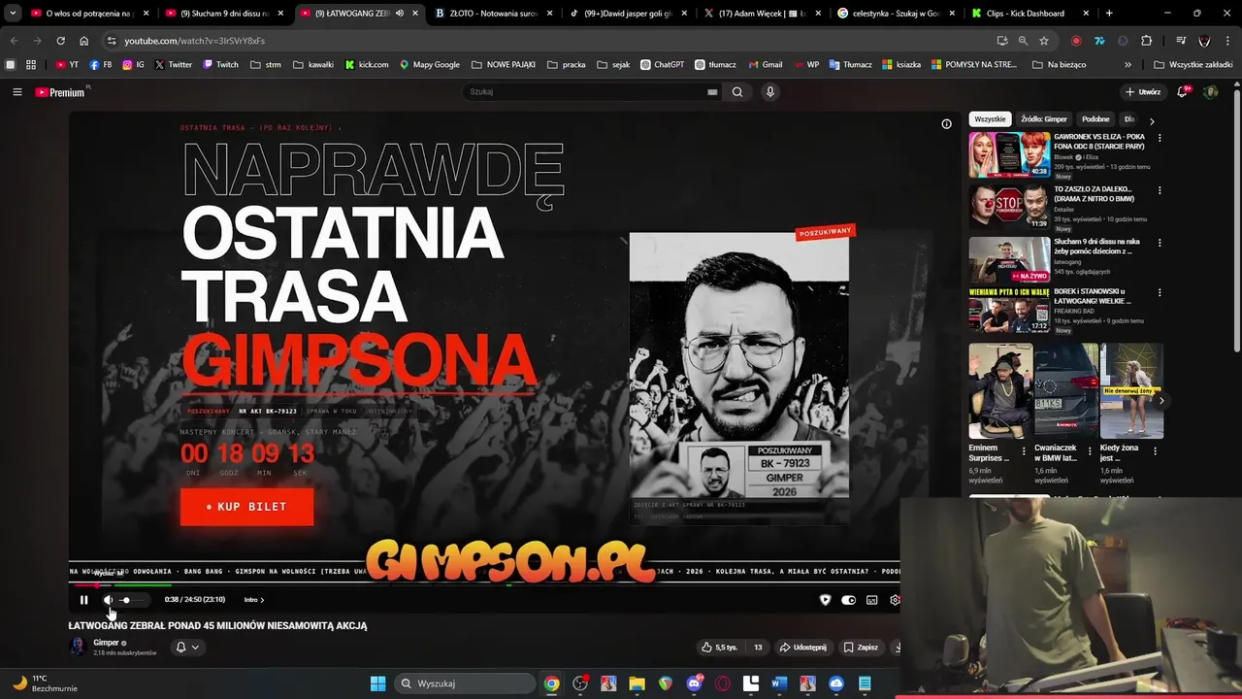The height and width of the screenshot is (699, 1242).
Task: Open subscription notification bell dropdown
Action: click(x=186, y=648)
